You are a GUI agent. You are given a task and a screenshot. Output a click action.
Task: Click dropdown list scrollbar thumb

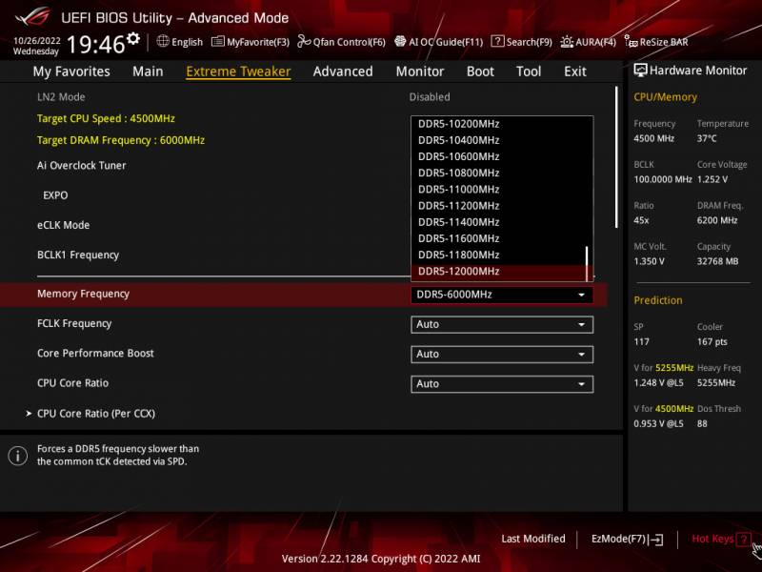587,263
